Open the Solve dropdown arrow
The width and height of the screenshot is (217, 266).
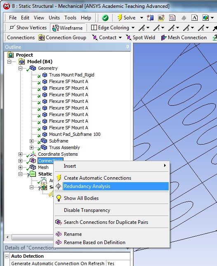pos(142,18)
